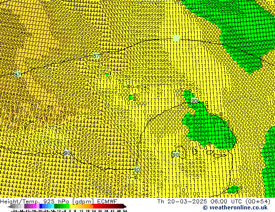Select the 'Height/Temp. 925 hPa [gdpm] ECMWF' title

click(x=59, y=202)
